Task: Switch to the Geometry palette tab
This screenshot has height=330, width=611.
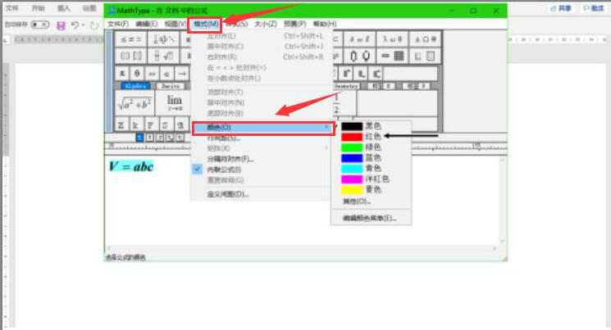Action: (346, 86)
